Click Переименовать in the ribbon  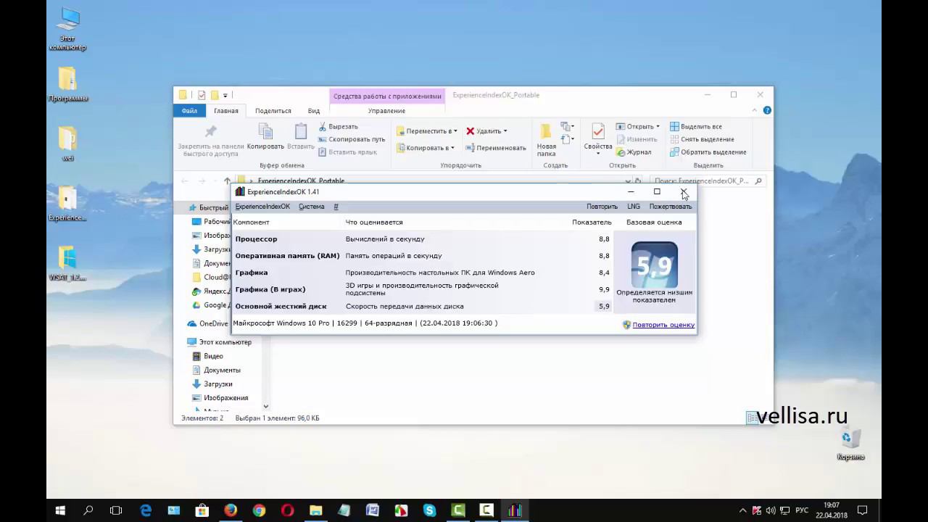[496, 148]
